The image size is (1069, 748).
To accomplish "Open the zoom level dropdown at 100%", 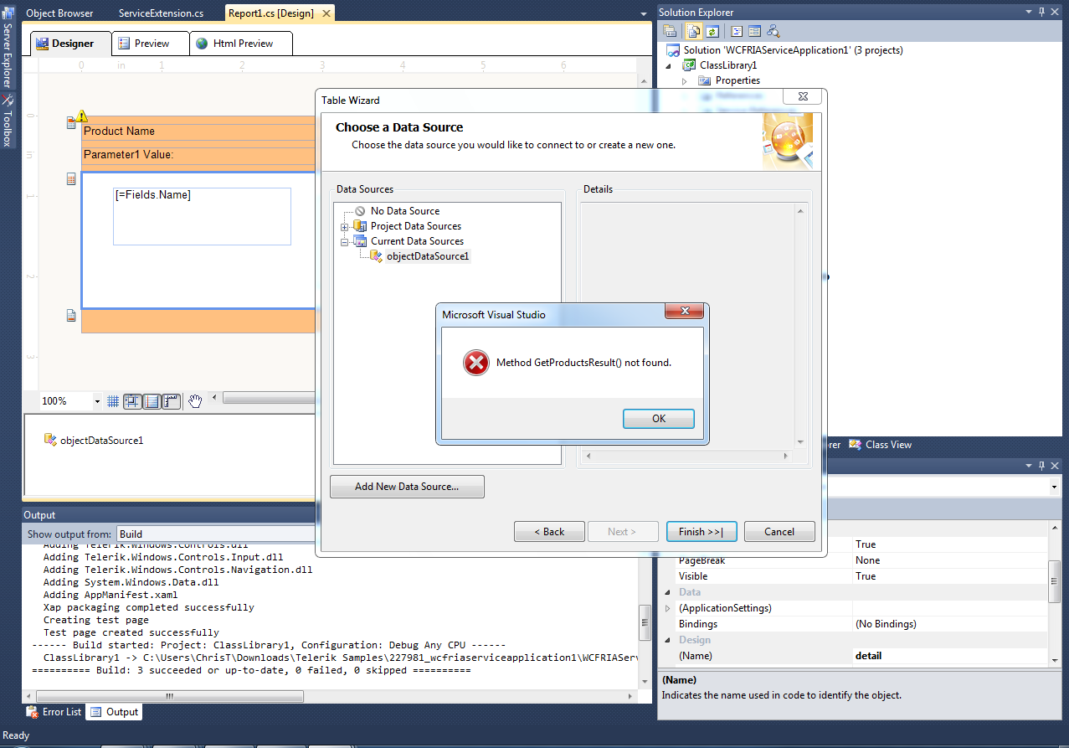I will pos(97,402).
